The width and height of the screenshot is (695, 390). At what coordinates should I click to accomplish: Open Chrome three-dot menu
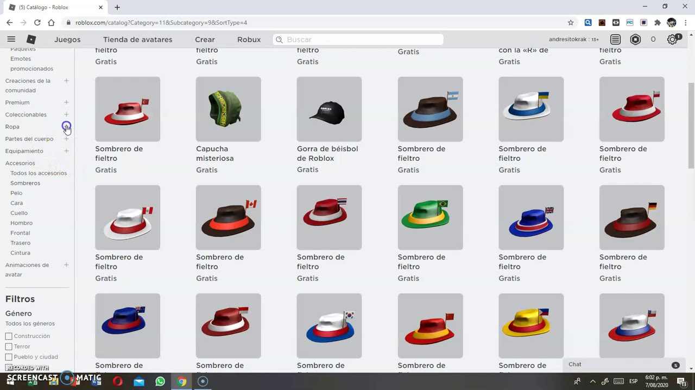point(686,23)
